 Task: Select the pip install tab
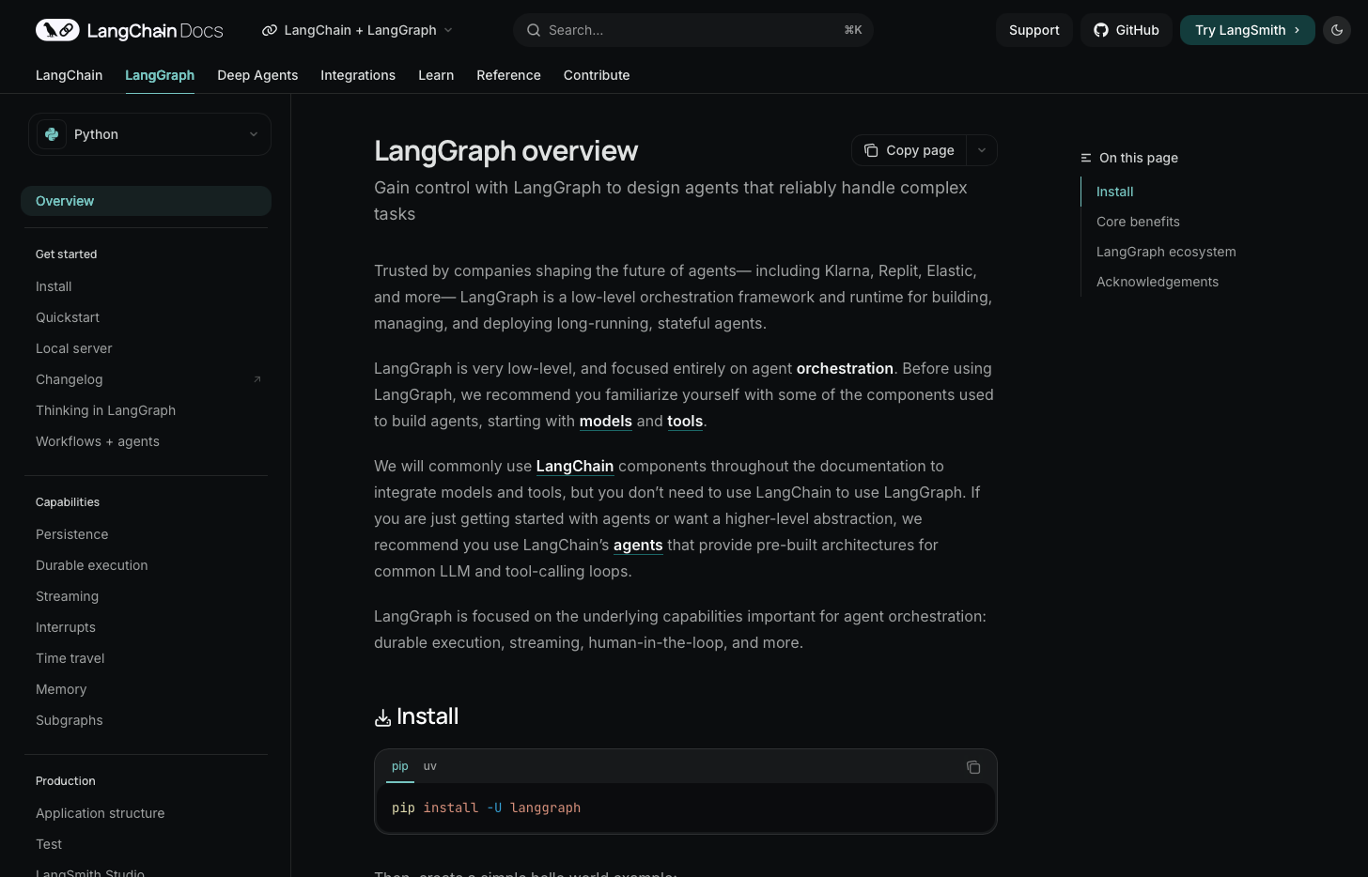tap(400, 766)
